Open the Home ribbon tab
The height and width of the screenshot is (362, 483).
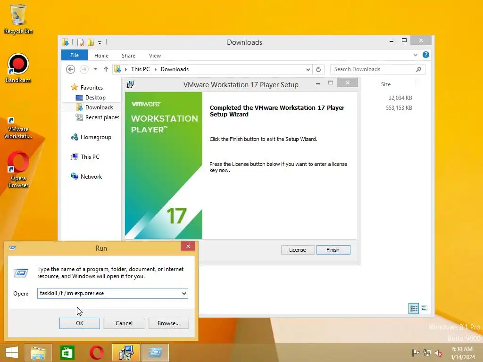(101, 56)
